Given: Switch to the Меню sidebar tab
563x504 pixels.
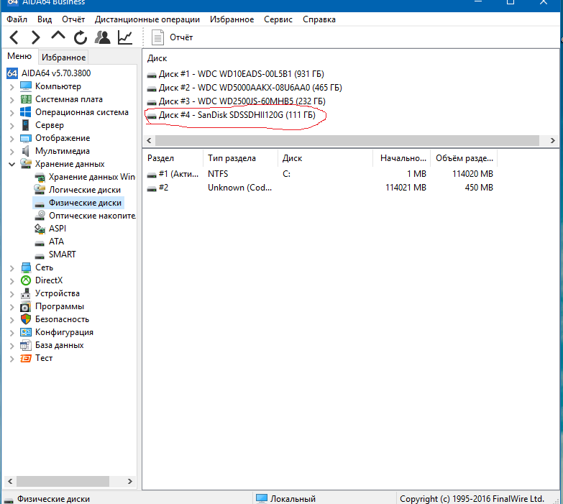Looking at the screenshot, I should coord(19,56).
